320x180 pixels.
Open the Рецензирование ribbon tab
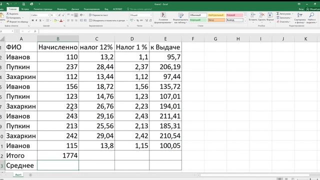click(91, 9)
